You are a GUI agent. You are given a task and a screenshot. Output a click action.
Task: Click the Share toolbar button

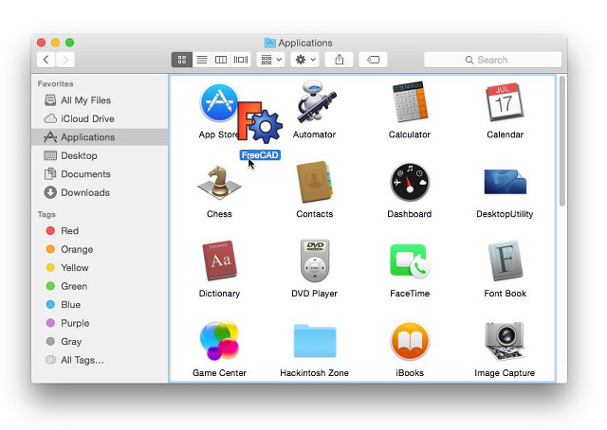click(340, 60)
